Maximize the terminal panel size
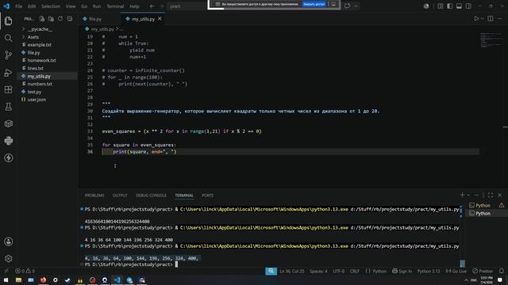 [x=491, y=195]
